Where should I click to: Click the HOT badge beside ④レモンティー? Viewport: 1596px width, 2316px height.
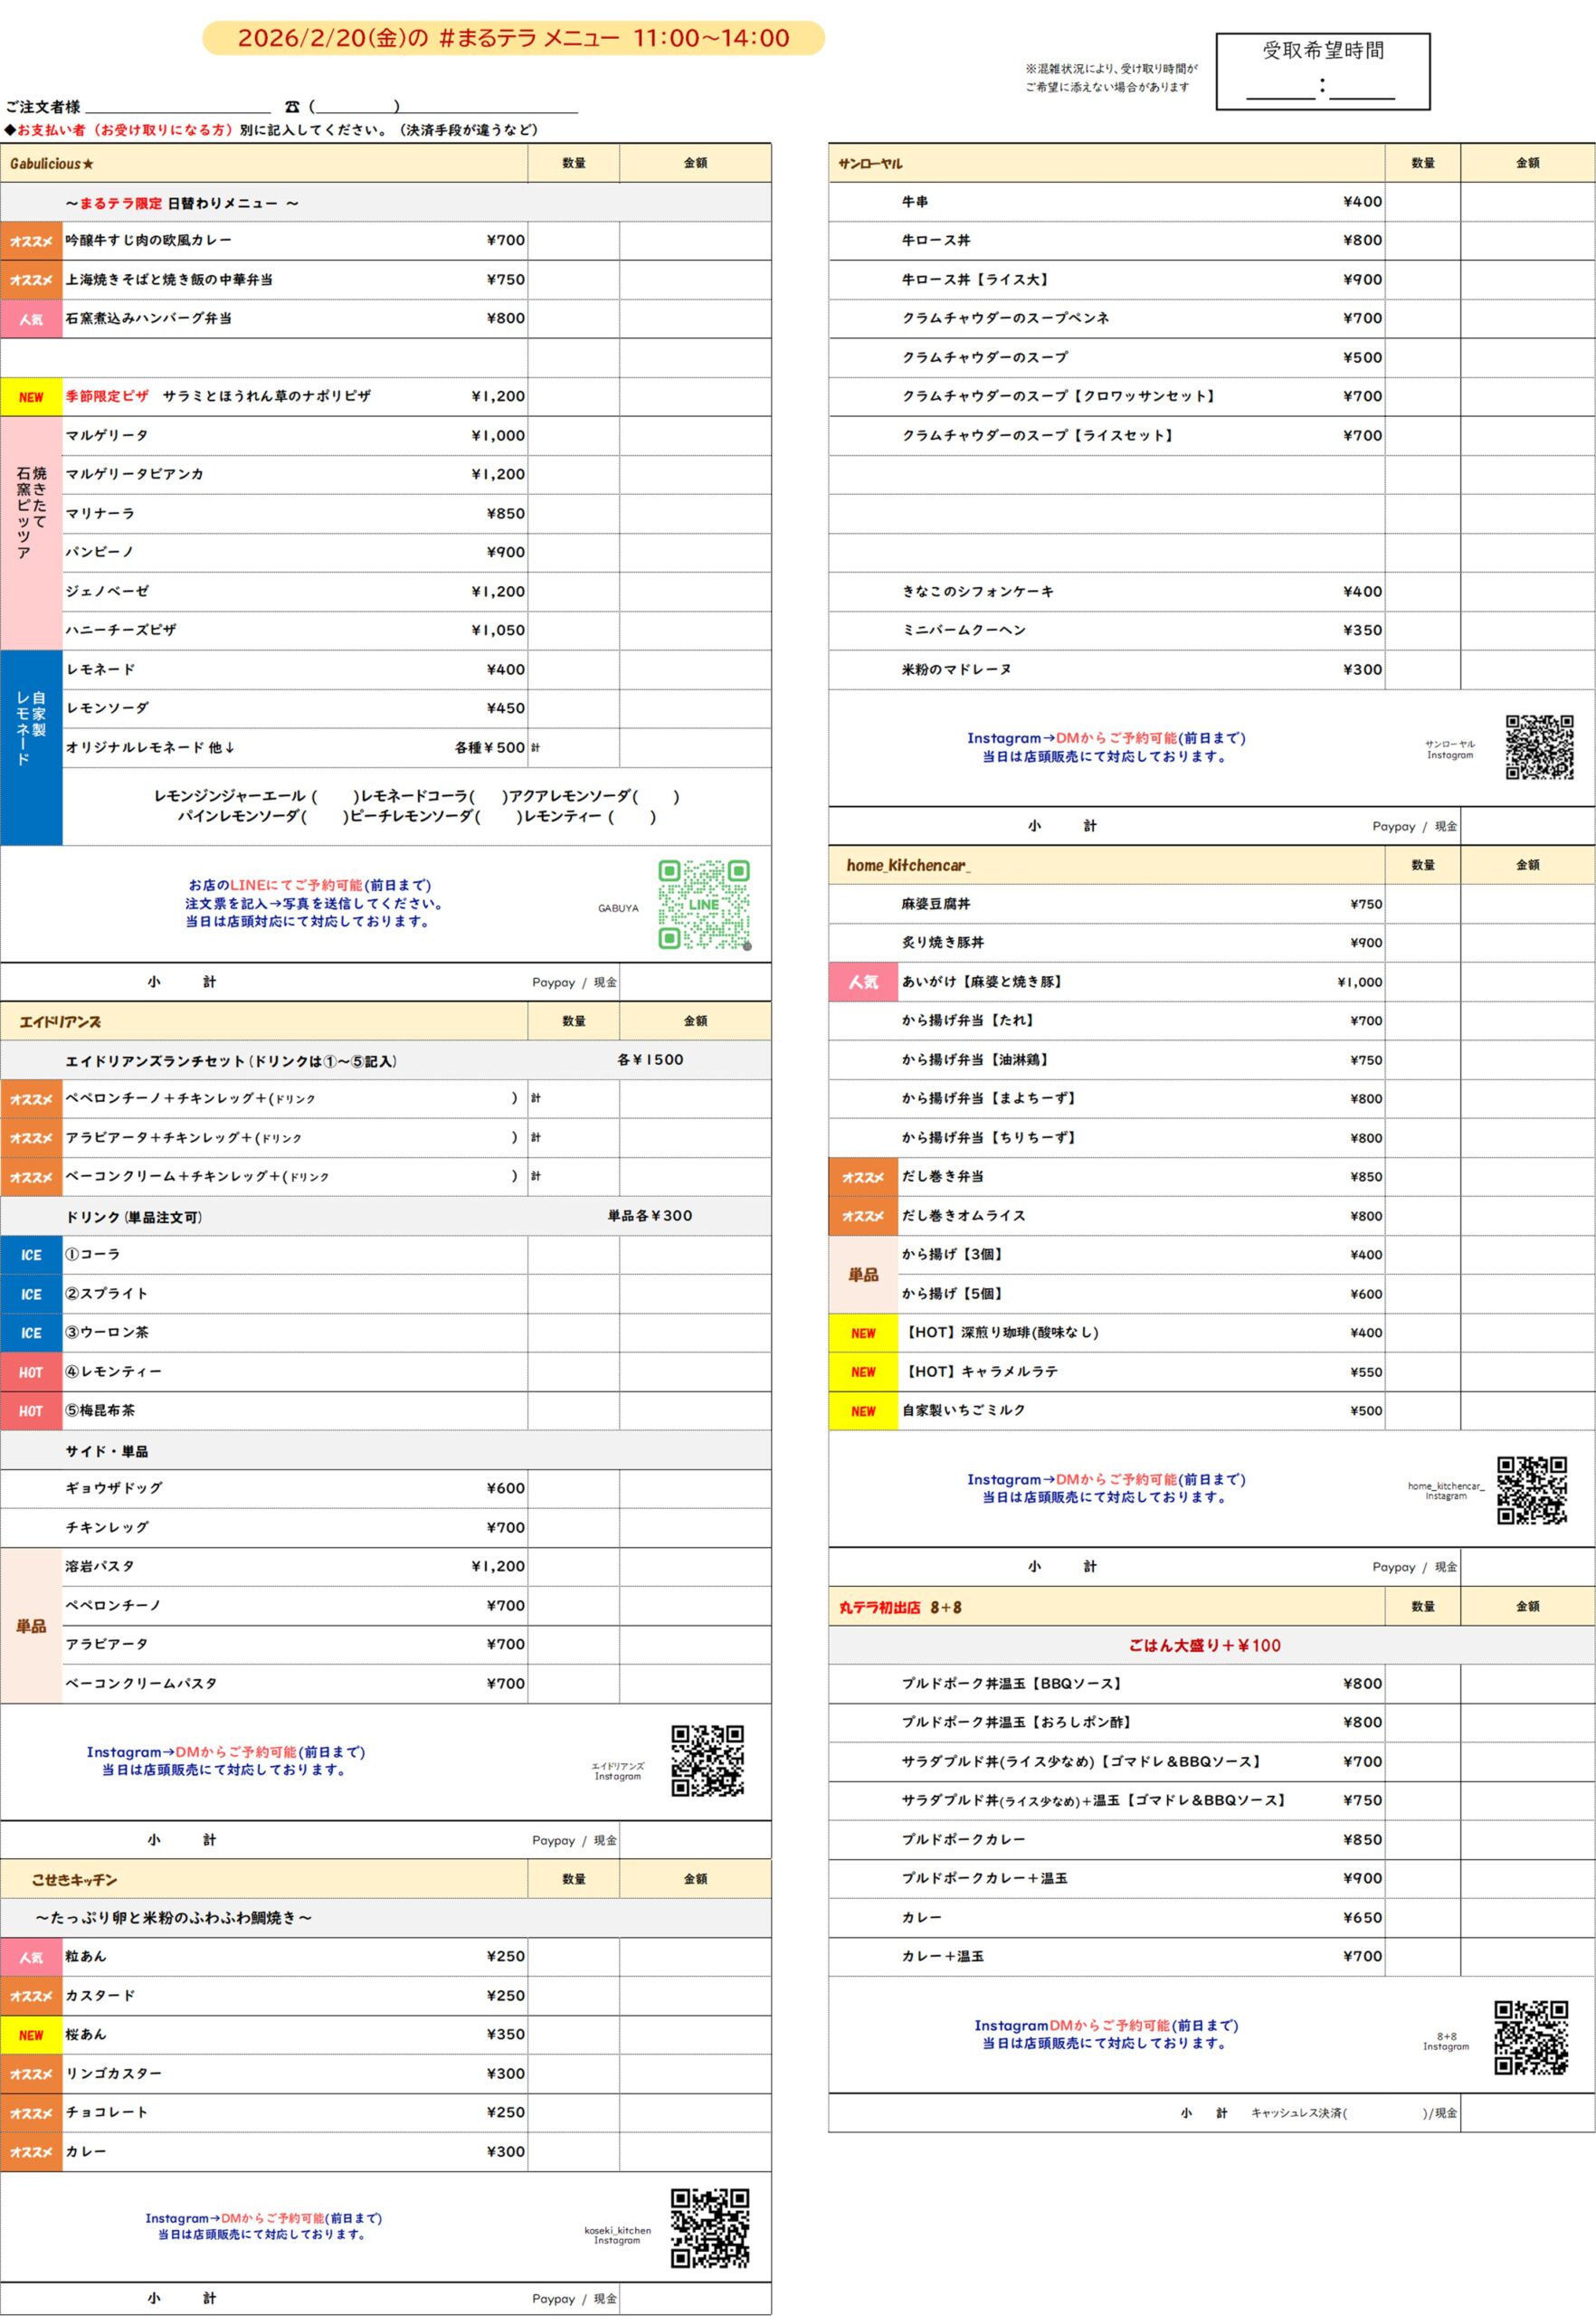point(31,1372)
